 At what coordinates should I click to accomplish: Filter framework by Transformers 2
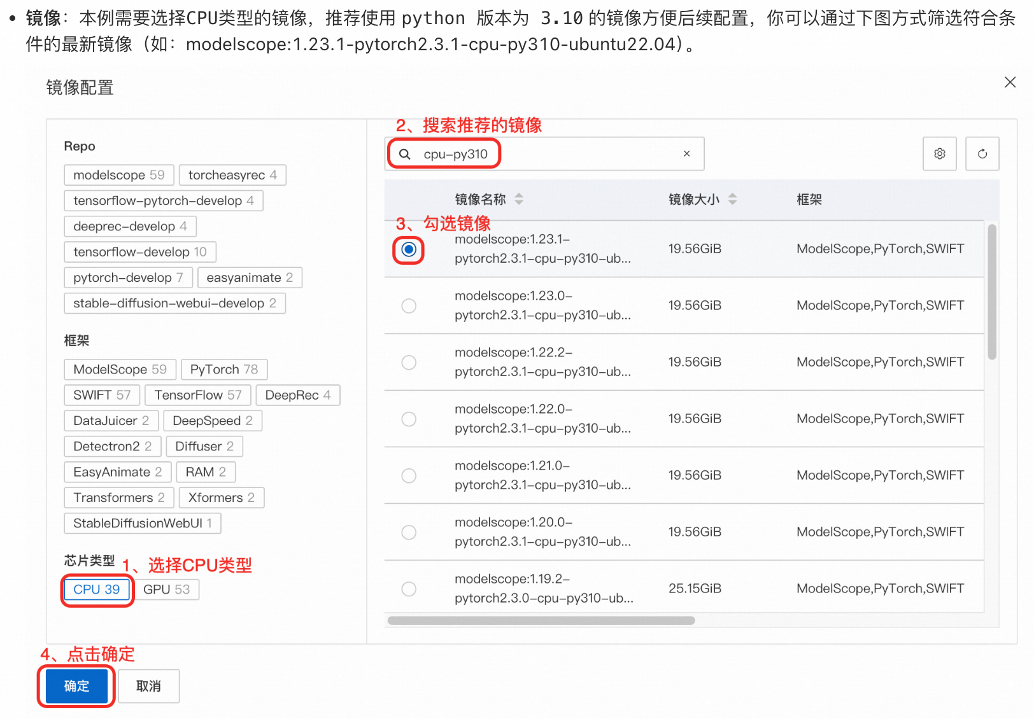[119, 498]
